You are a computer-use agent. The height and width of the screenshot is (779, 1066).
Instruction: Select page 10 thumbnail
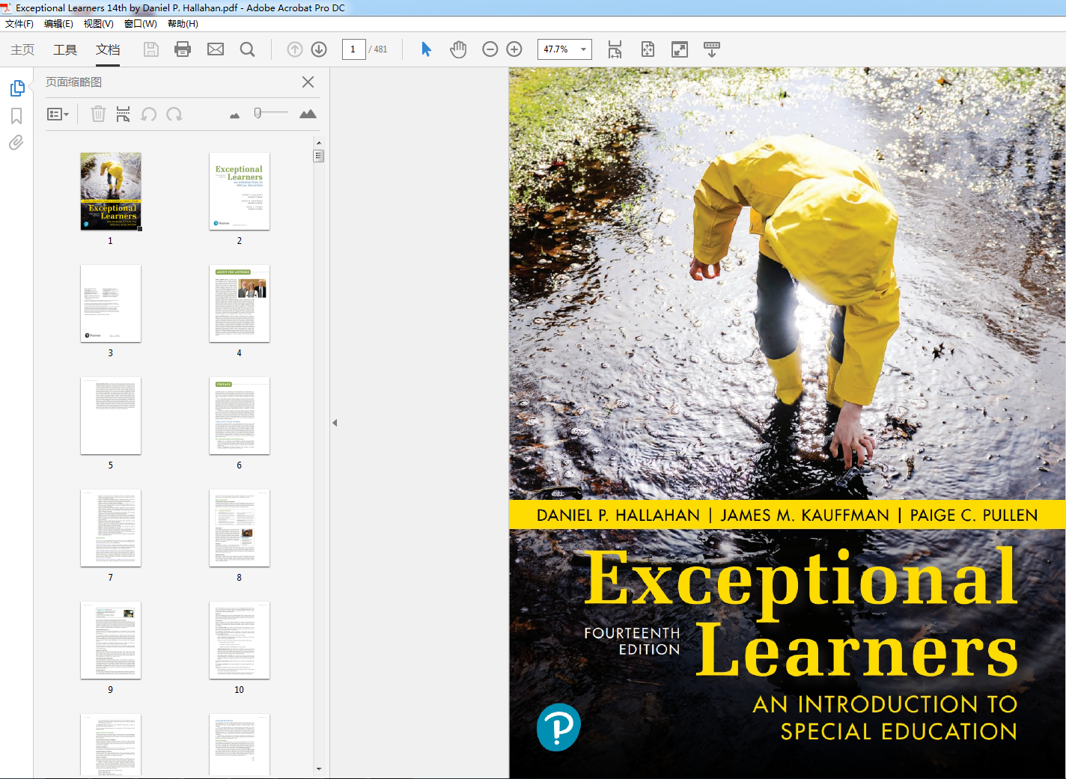pyautogui.click(x=240, y=641)
